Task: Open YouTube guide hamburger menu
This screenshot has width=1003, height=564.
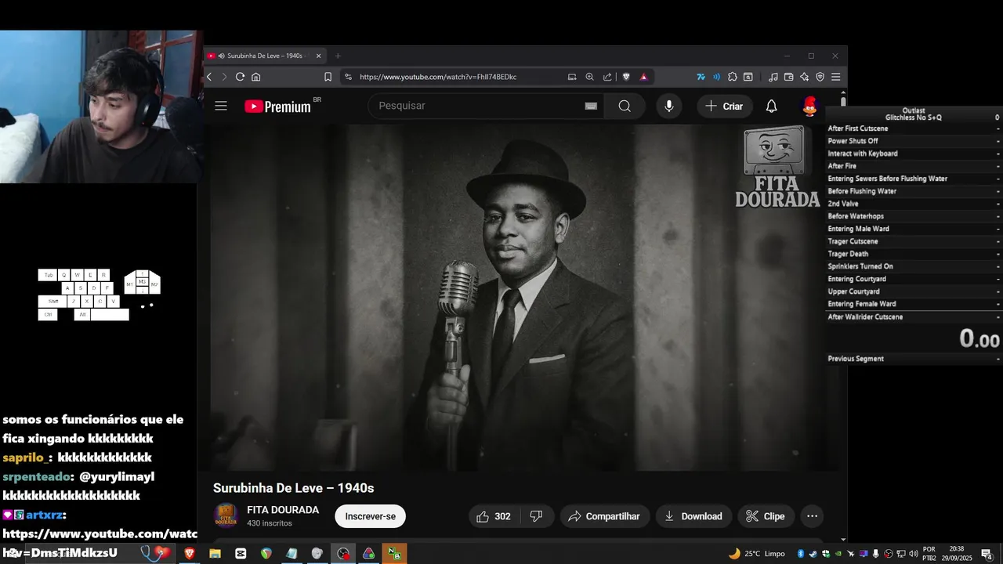Action: click(221, 106)
